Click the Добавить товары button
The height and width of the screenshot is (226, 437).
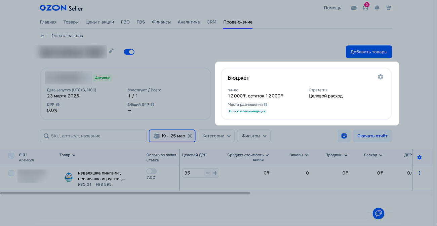pyautogui.click(x=369, y=52)
